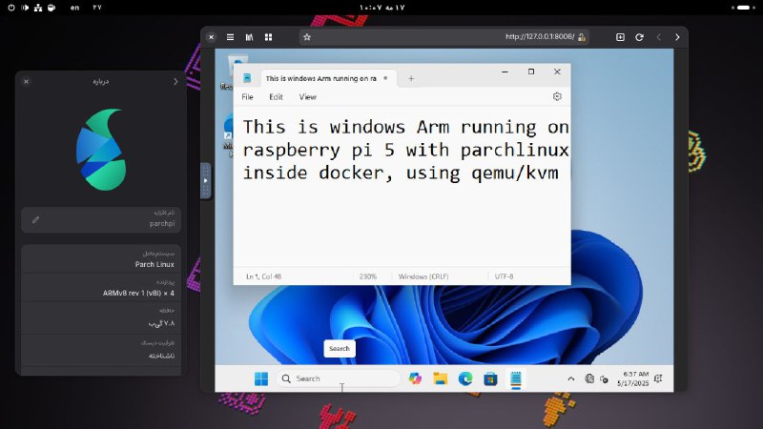
Task: Open File Explorer from the taskbar
Action: coord(441,378)
